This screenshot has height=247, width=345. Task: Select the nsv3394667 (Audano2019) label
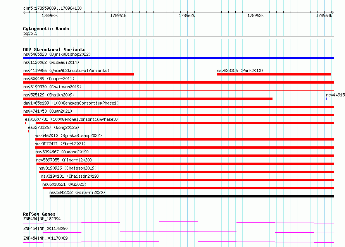62,152
